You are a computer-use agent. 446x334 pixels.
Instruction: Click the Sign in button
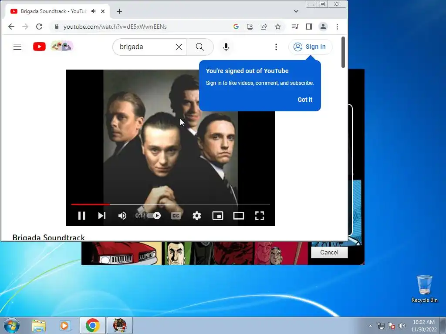point(310,47)
